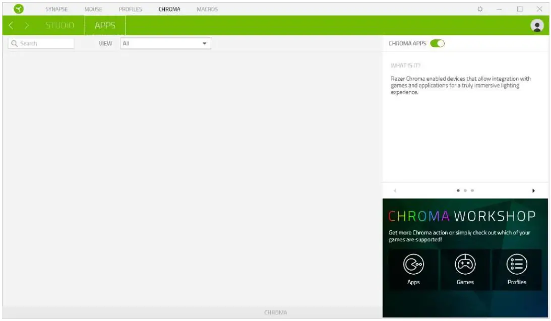Disable the CHROMA APPS toggle
The width and height of the screenshot is (551, 321).
point(437,43)
